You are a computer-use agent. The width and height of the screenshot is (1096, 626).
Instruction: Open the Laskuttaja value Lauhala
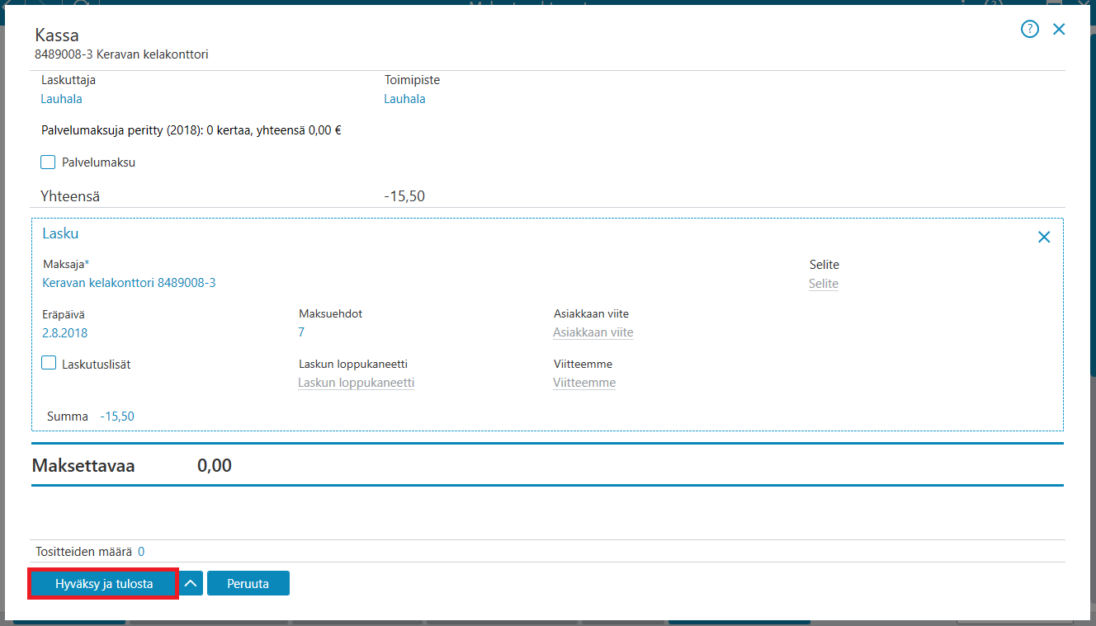coord(62,99)
